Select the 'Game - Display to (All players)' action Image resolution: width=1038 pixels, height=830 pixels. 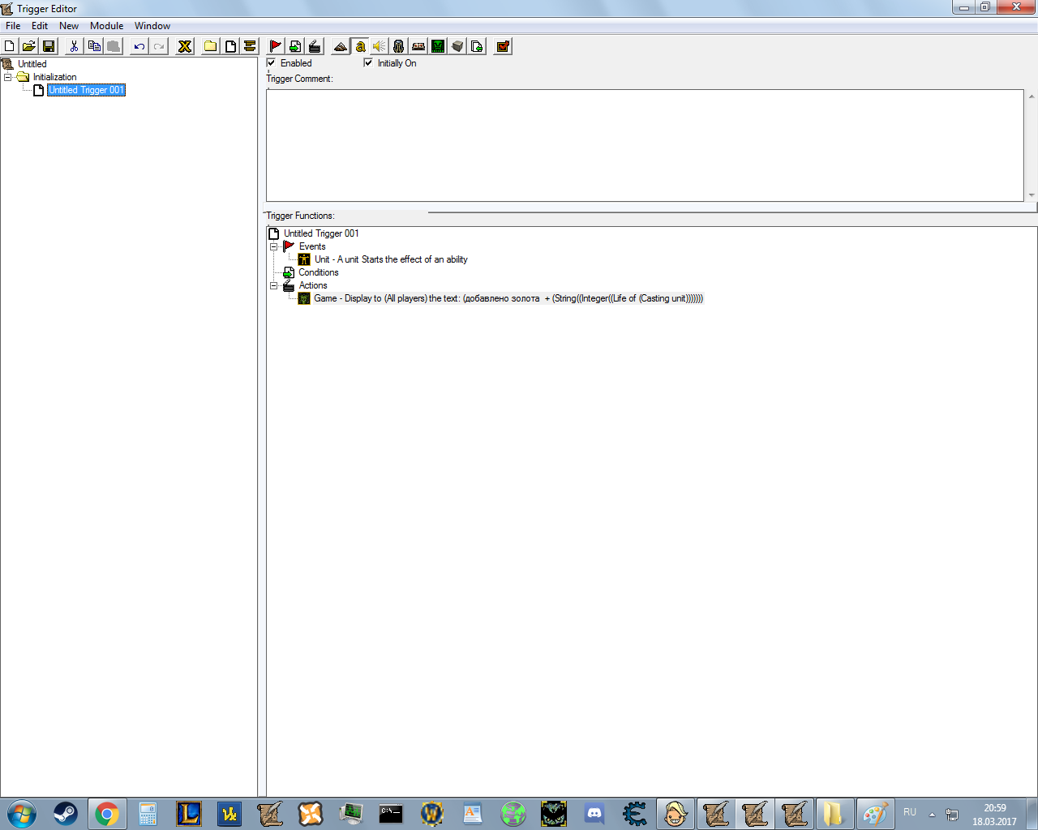click(508, 298)
